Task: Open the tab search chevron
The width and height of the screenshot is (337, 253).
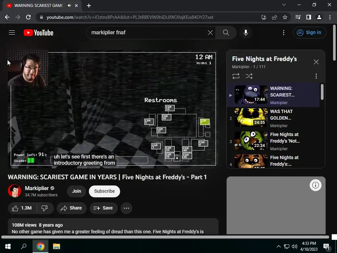Action: [284, 5]
